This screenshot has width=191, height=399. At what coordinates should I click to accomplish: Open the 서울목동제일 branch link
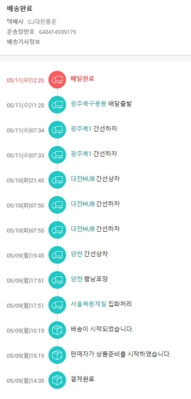(88, 304)
